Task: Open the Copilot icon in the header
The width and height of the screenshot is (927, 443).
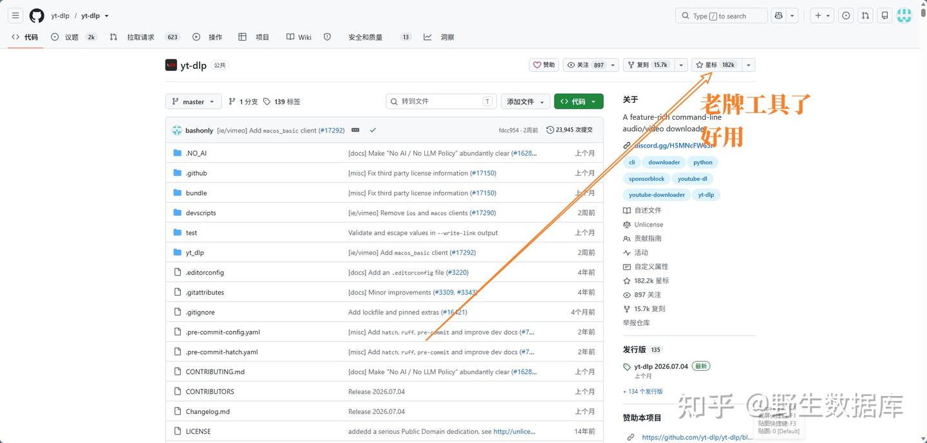Action: (779, 15)
